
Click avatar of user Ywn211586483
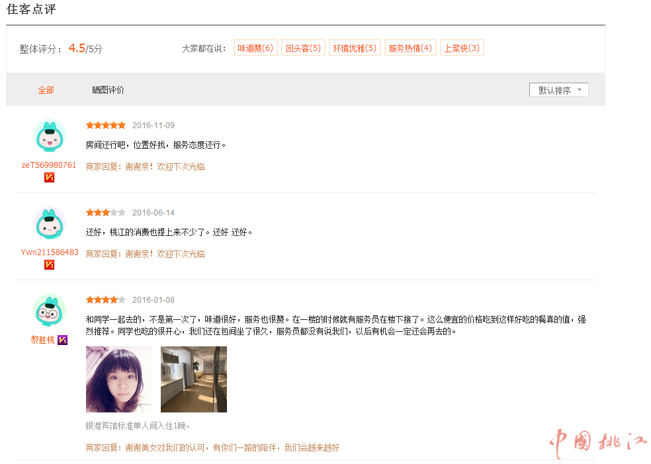(50, 223)
